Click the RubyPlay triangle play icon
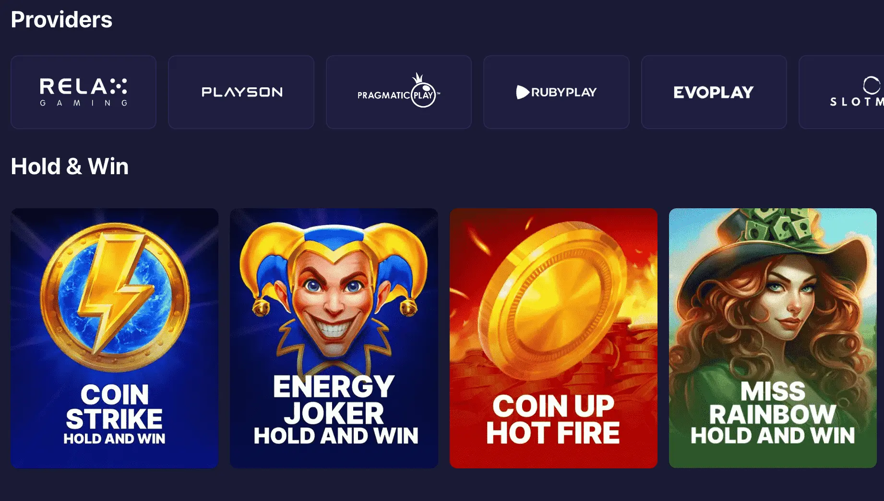 (522, 92)
